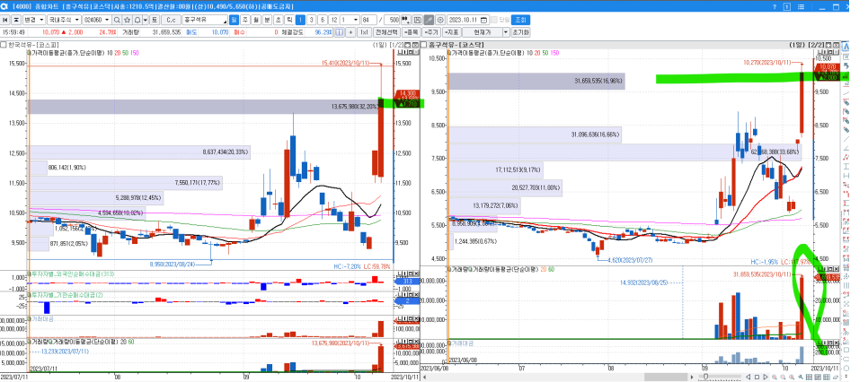Click the 전체선택 button
Viewport: 868px width, 382px height.
pos(386,32)
